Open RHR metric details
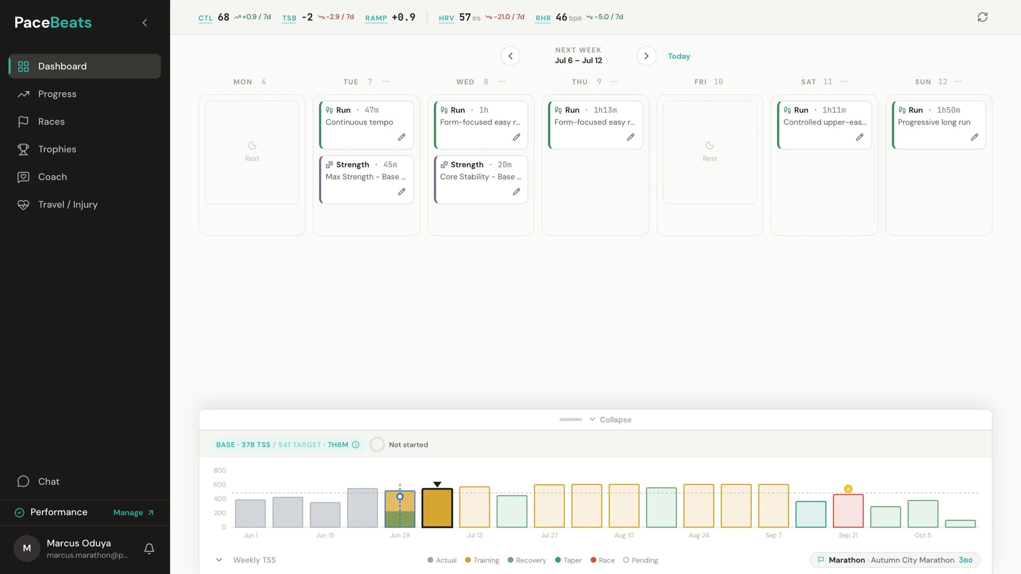 tap(543, 18)
